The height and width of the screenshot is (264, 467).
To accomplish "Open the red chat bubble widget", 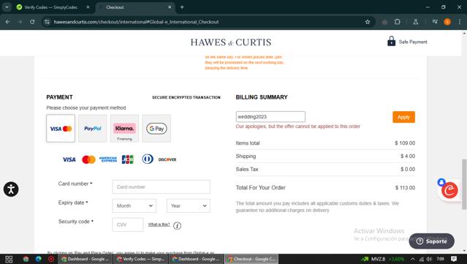I will [449, 190].
